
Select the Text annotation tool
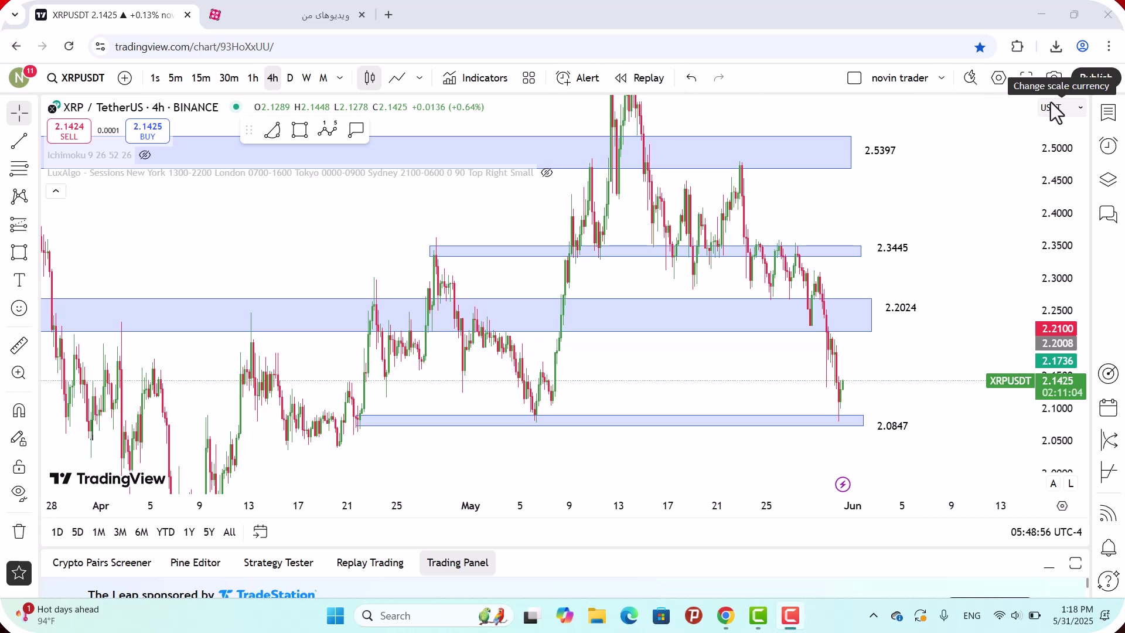click(x=19, y=280)
